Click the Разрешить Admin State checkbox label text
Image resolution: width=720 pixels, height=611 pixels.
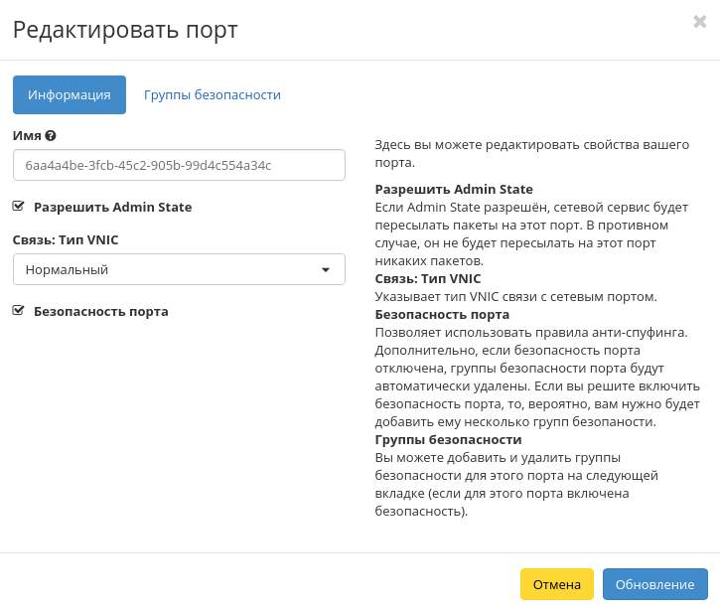point(112,208)
